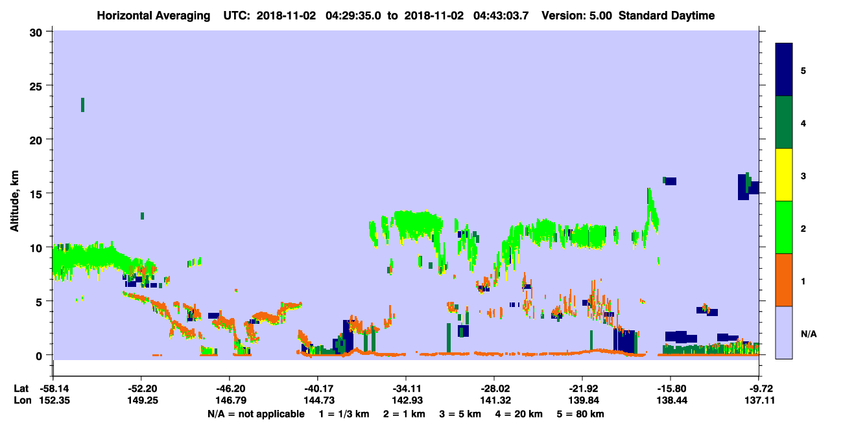Viewport: 843px width, 432px height.
Task: Click latitude value -28.02
Action: point(494,389)
